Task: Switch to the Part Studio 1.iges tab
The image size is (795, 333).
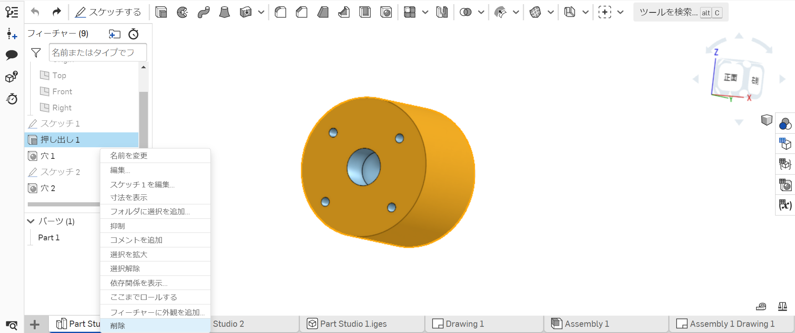Action: click(x=362, y=324)
